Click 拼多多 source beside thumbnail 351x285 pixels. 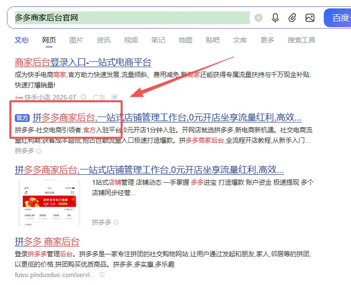click(x=101, y=222)
